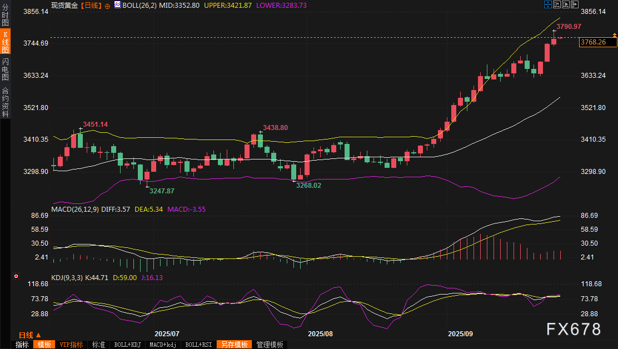
Task: Open the 合约资料 sidebar panel
Action: 5,102
